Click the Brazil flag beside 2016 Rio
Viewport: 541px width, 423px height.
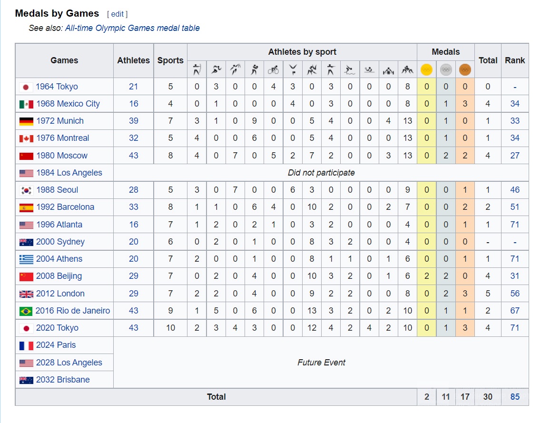pos(26,311)
